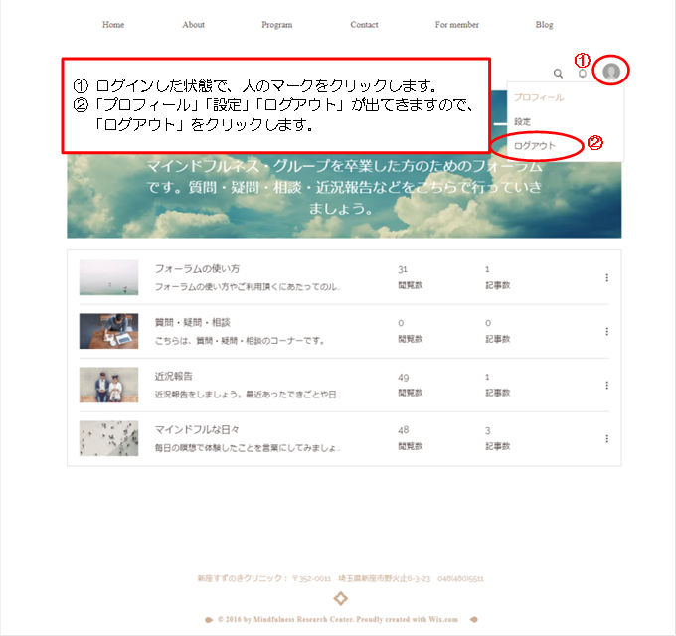Click the two-people thumbnail of 近況報告
The height and width of the screenshot is (636, 676).
108,385
